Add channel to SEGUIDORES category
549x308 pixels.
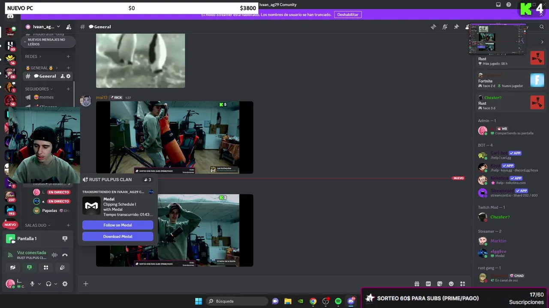(x=68, y=89)
